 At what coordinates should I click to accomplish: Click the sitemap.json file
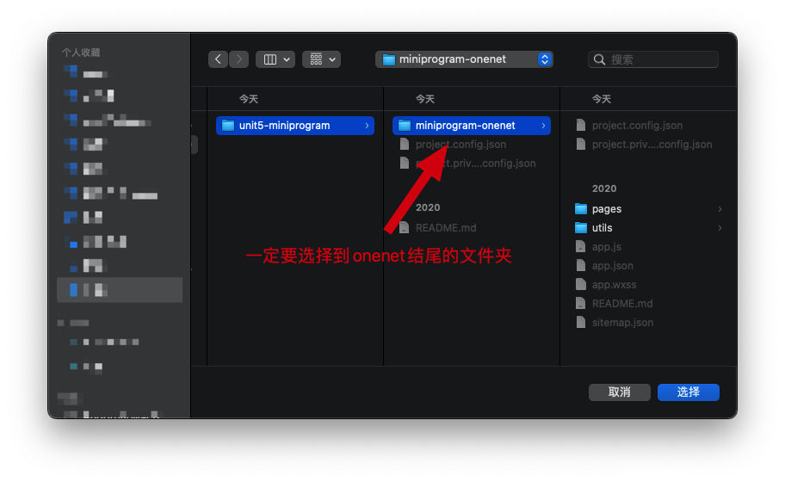coord(622,323)
